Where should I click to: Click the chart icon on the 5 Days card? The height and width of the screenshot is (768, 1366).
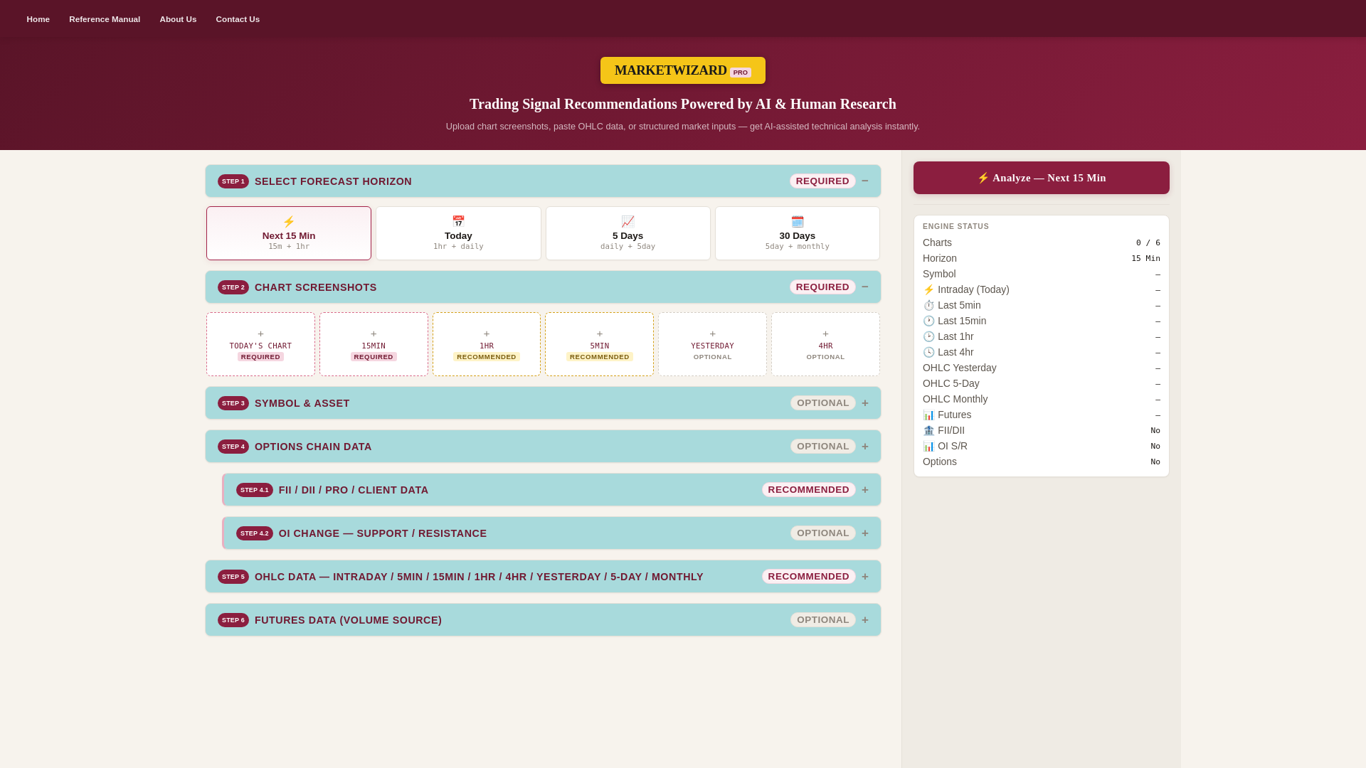(628, 222)
